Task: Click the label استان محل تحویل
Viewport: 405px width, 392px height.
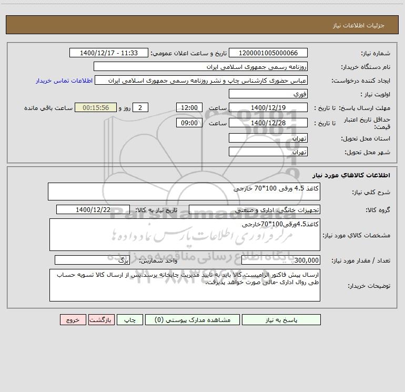Action: (366, 138)
